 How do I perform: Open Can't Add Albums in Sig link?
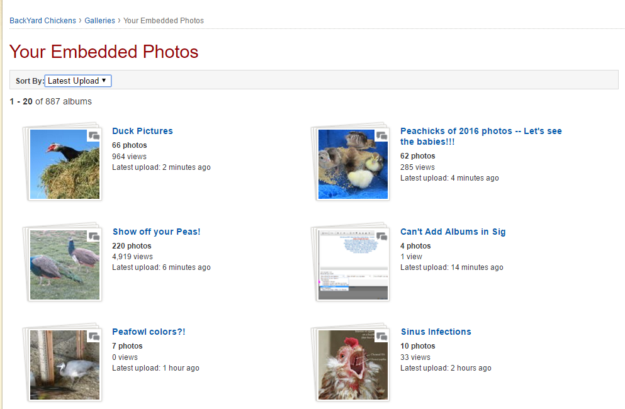coord(453,232)
